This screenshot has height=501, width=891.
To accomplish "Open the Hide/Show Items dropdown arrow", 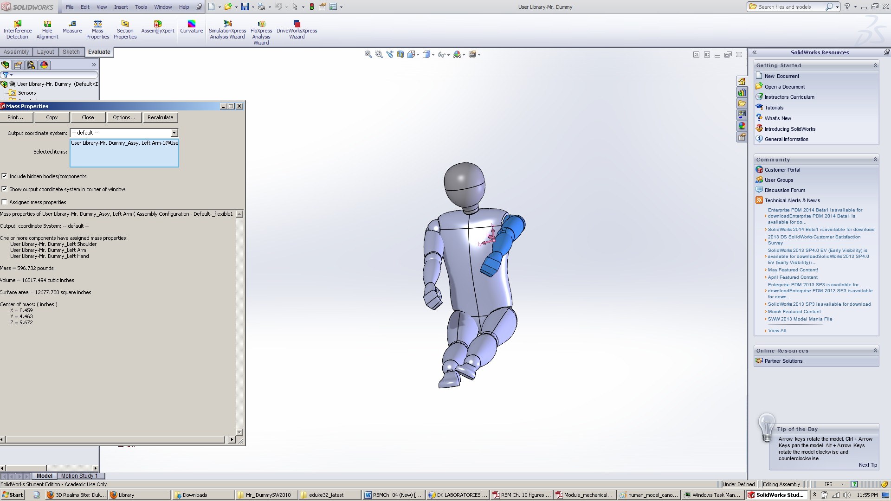I will click(x=448, y=55).
